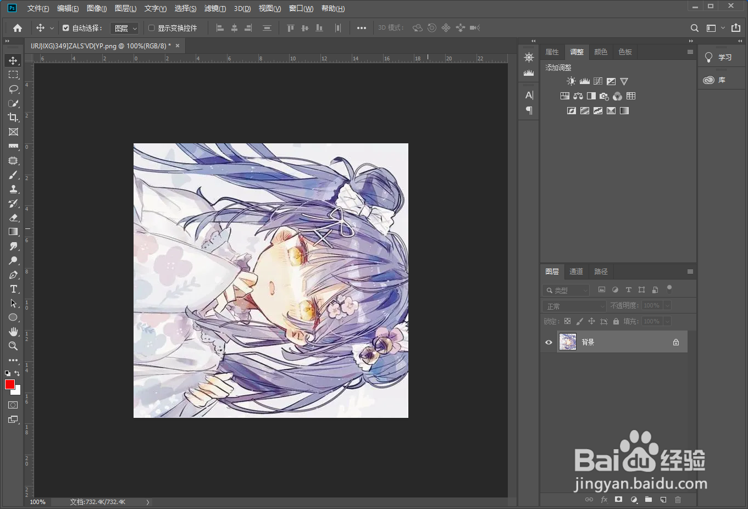Image resolution: width=748 pixels, height=509 pixels.
Task: Select the Gradient tool
Action: coord(13,232)
